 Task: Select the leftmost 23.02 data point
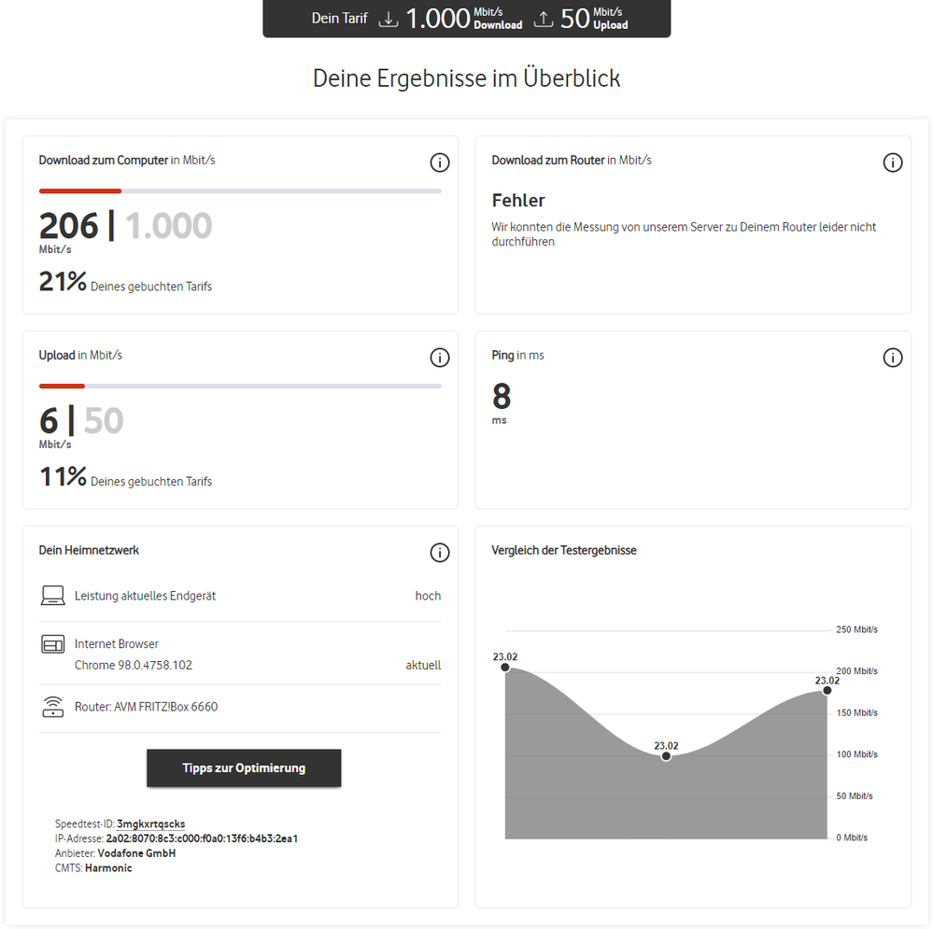[x=505, y=669]
